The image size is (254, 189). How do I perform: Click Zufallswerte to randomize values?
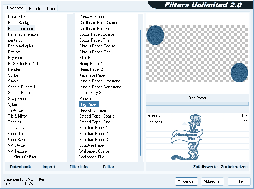[x=205, y=167]
